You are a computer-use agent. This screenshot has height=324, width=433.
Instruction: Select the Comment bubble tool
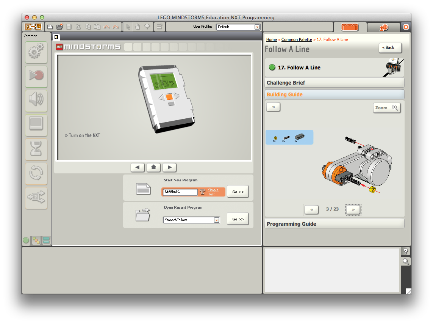click(147, 27)
